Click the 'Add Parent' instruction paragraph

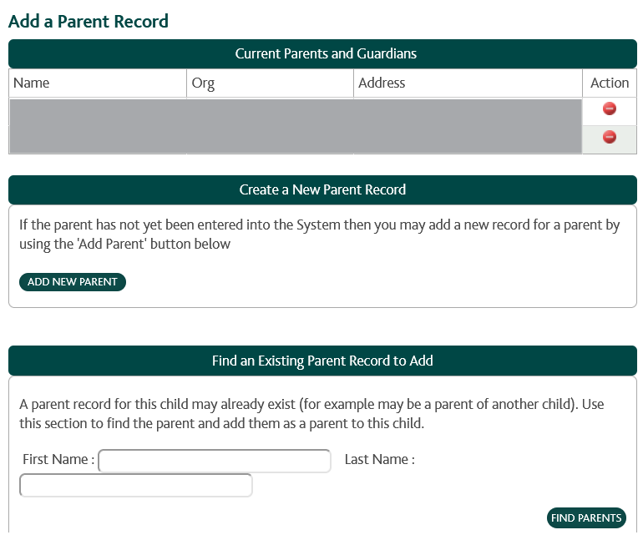click(320, 235)
